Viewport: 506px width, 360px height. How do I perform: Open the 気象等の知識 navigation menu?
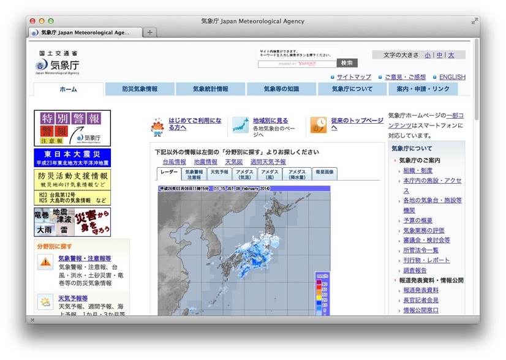pyautogui.click(x=281, y=89)
